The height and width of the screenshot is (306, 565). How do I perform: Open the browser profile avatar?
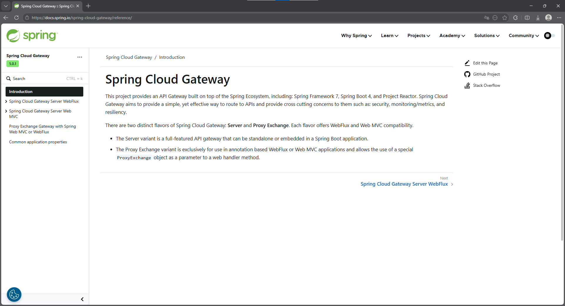click(548, 18)
